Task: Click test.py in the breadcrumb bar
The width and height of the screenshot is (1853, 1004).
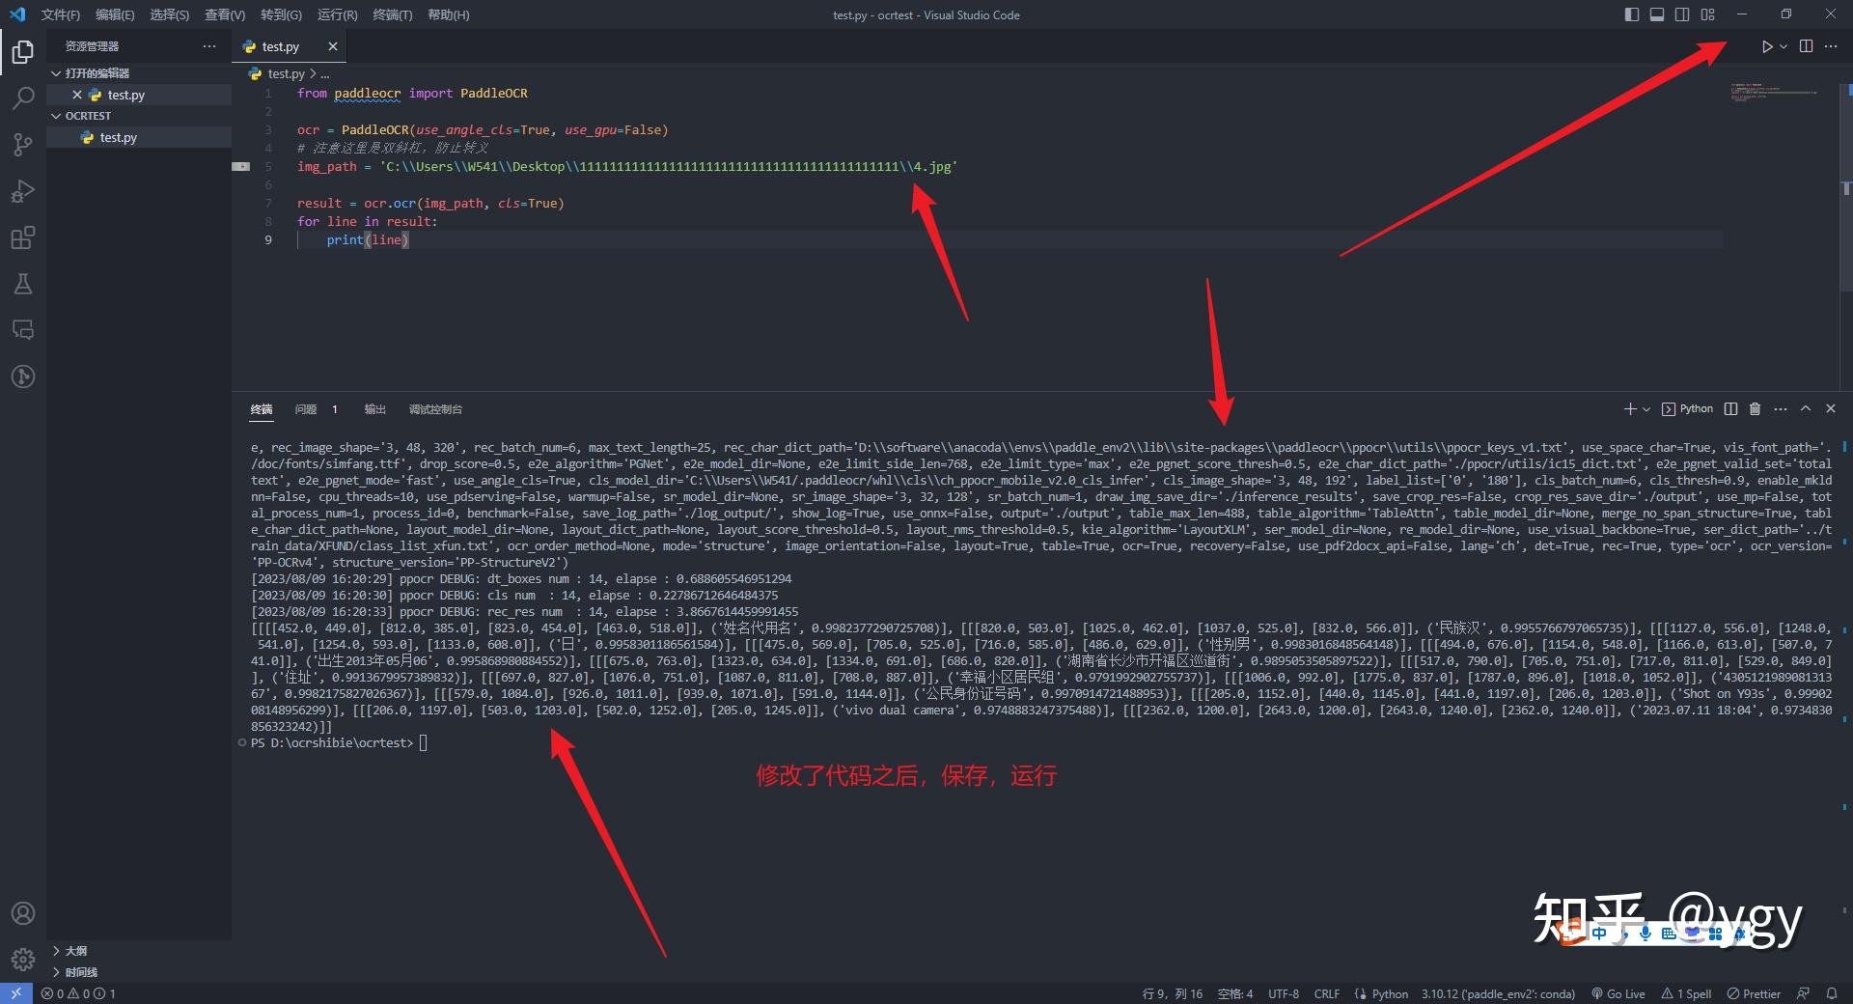Action: coord(286,73)
